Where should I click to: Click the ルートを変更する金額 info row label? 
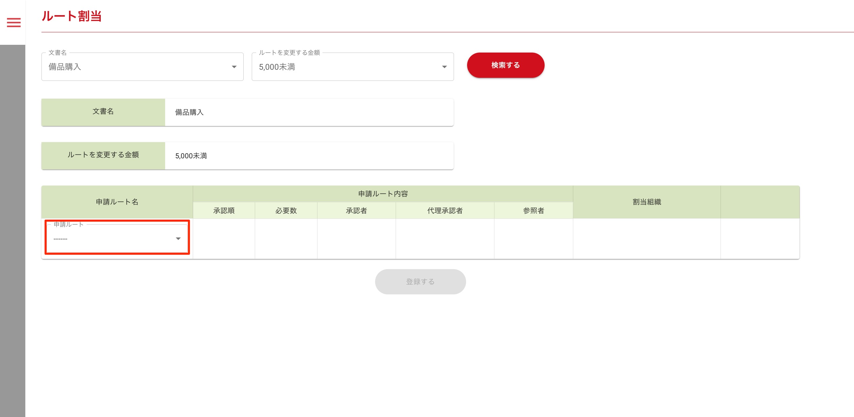coord(103,155)
